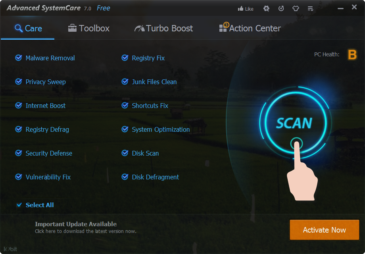Start a scan with the SCAN button

pos(295,123)
